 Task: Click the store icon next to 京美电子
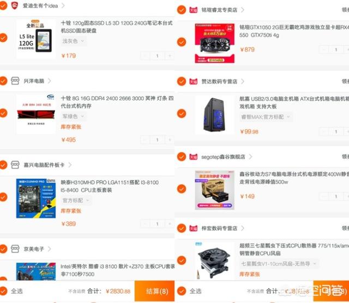15,249
